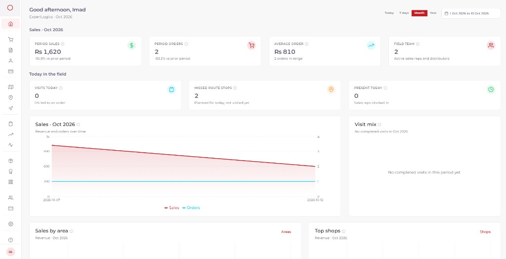Screen dimensions: 506x259
Task: Click the '-95.9% vs prior period' text
Action: point(52,59)
